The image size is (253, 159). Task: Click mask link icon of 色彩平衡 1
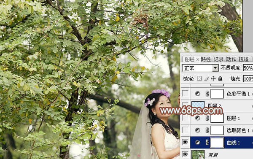(x=207, y=94)
